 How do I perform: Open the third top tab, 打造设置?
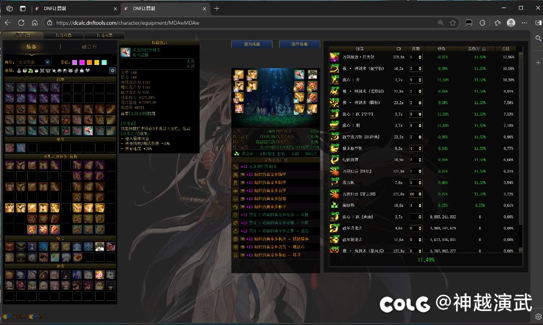(x=105, y=35)
